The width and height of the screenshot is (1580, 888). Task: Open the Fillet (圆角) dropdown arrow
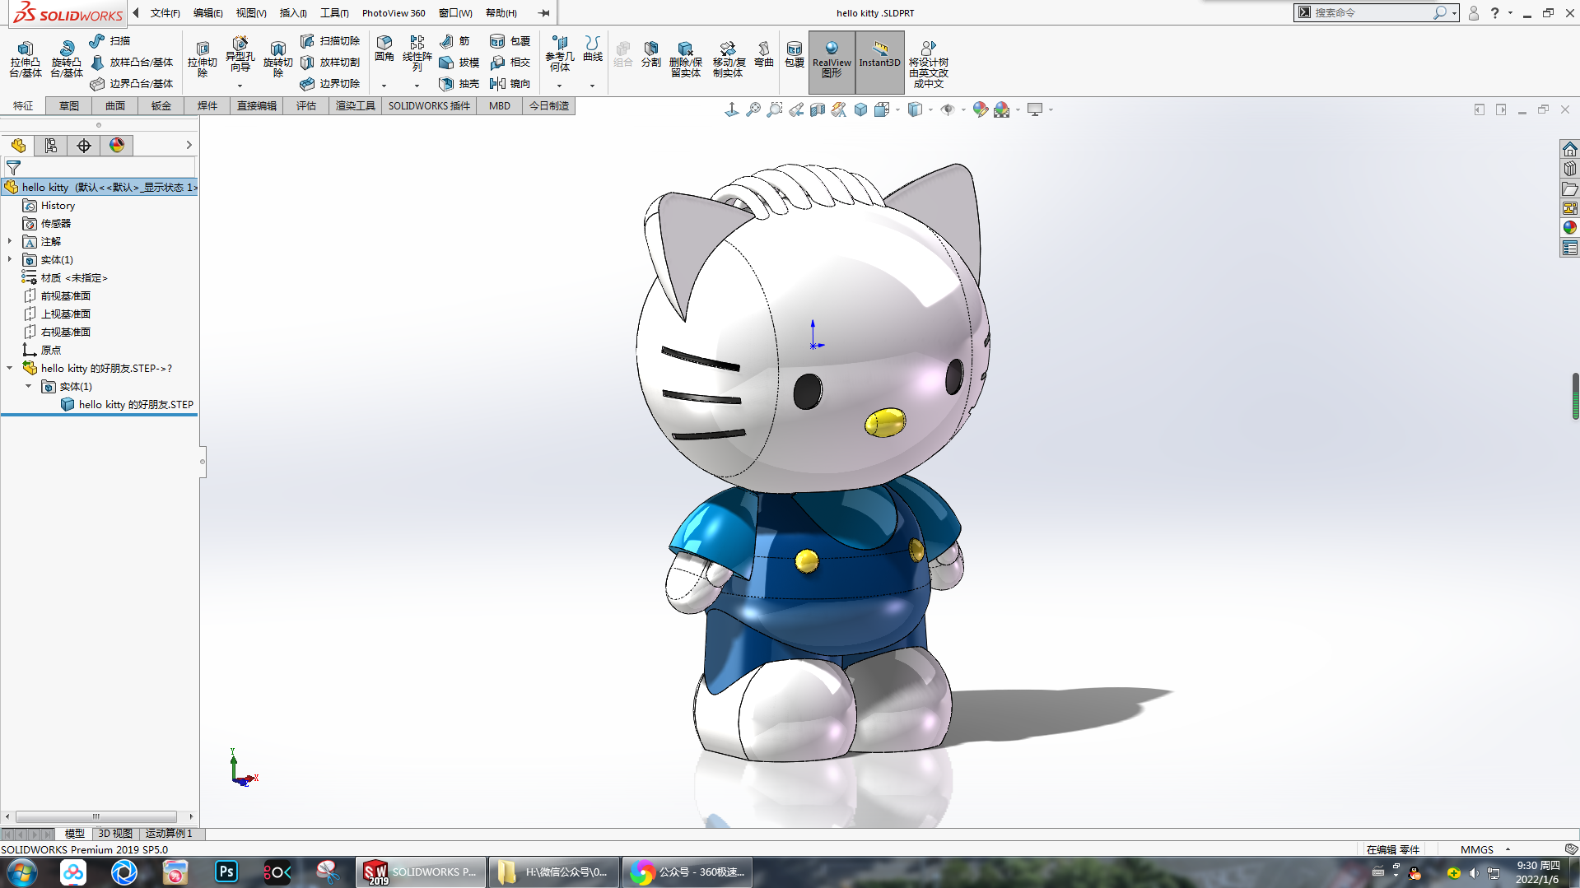pos(384,86)
